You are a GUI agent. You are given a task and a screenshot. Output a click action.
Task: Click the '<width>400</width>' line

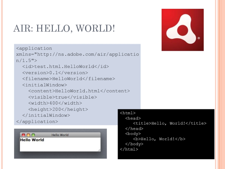click(55, 103)
